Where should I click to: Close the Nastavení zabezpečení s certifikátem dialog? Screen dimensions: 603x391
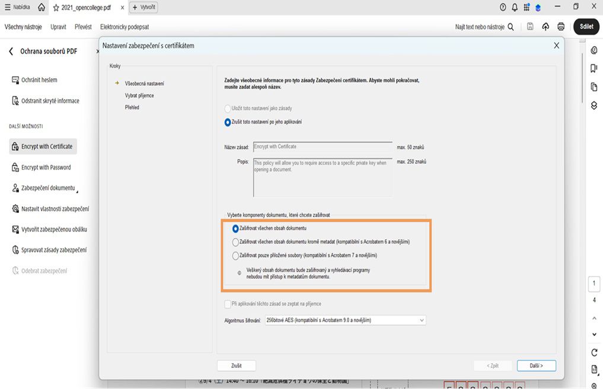pos(557,46)
